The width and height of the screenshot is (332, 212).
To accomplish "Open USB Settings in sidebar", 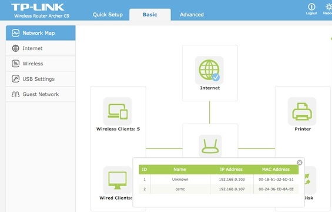I will click(41, 79).
